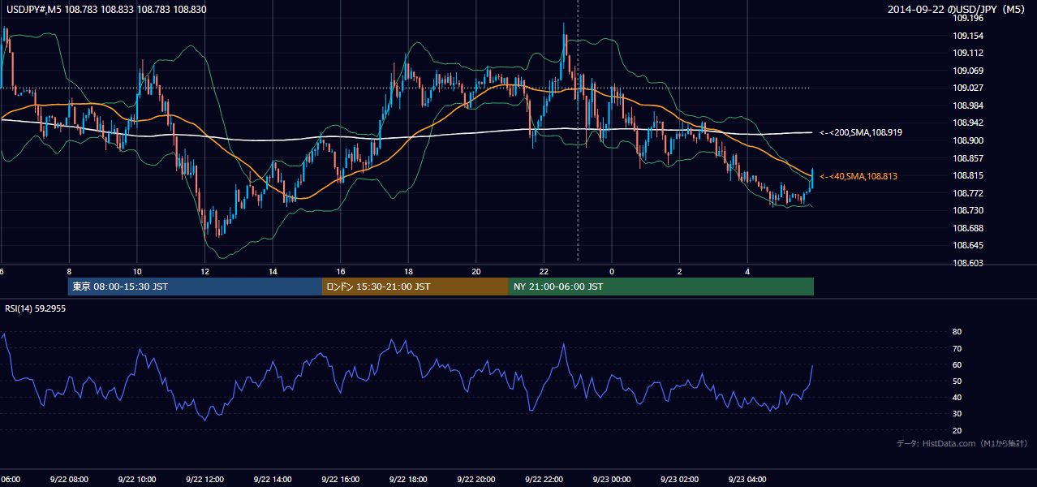1037x487 pixels.
Task: Click hour tick 16 under the price chart
Action: (x=341, y=271)
